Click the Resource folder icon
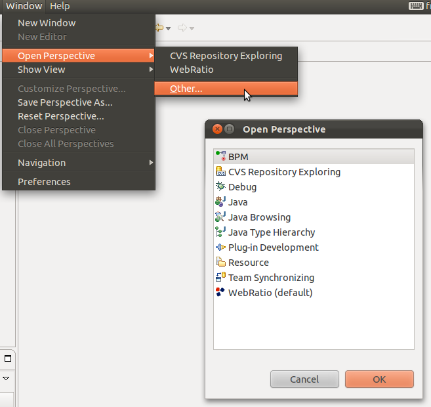Image resolution: width=431 pixels, height=407 pixels. coord(220,261)
